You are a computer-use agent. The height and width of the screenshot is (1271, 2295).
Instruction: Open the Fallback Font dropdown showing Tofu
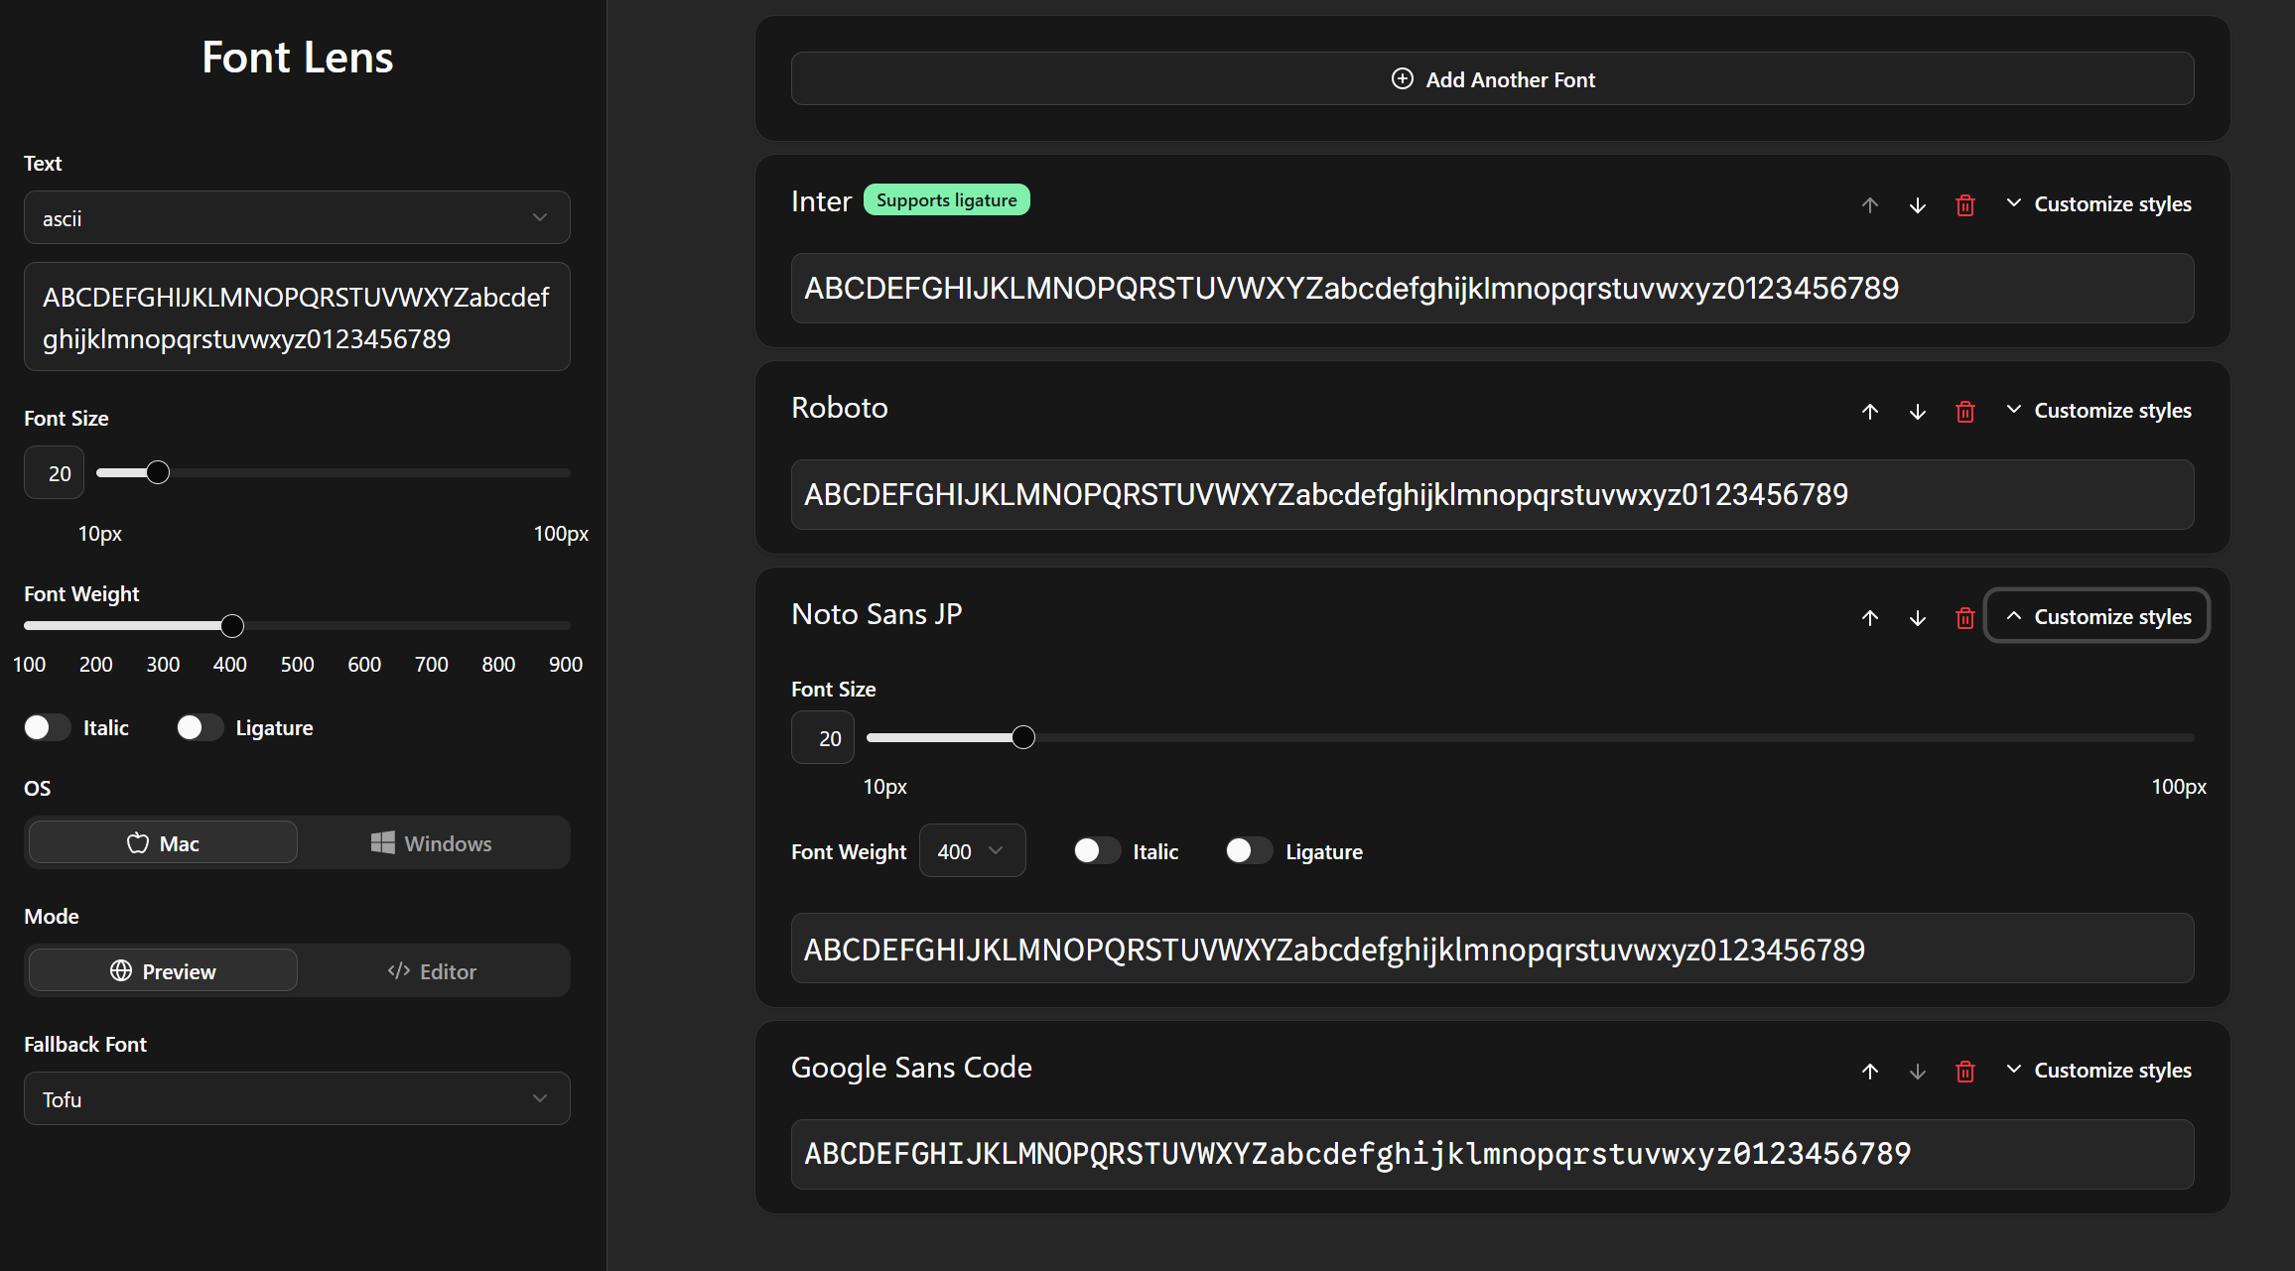tap(297, 1098)
